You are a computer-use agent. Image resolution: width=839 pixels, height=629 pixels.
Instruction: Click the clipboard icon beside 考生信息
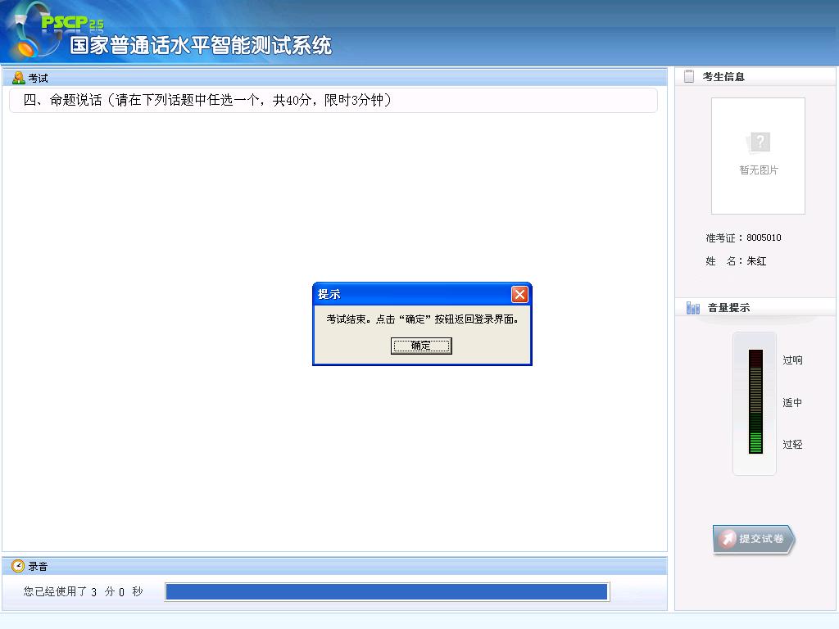pyautogui.click(x=689, y=76)
